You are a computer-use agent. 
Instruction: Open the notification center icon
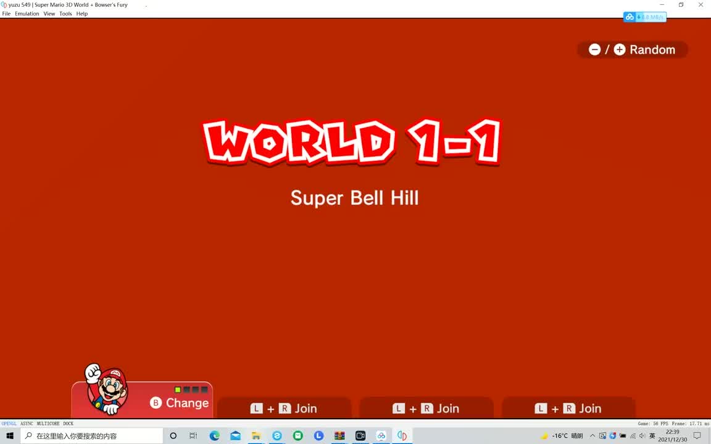(697, 435)
